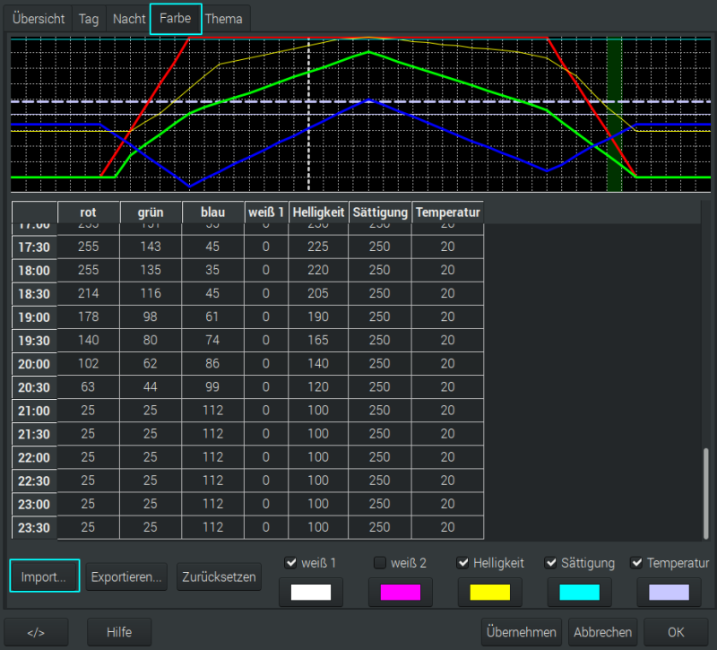Image resolution: width=717 pixels, height=650 pixels.
Task: Open the magenta color swatch for weiß 2
Action: tap(400, 592)
